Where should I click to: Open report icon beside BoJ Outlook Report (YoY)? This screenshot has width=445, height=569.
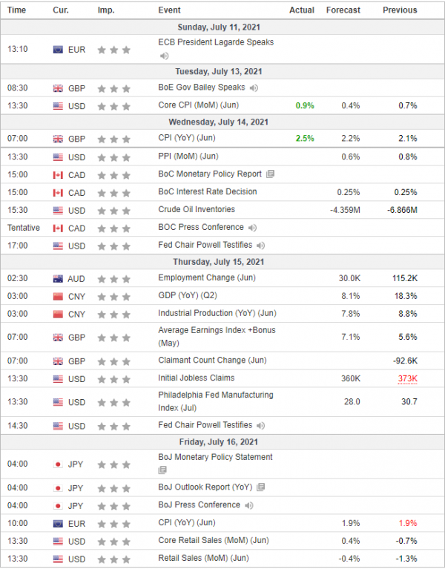(261, 487)
